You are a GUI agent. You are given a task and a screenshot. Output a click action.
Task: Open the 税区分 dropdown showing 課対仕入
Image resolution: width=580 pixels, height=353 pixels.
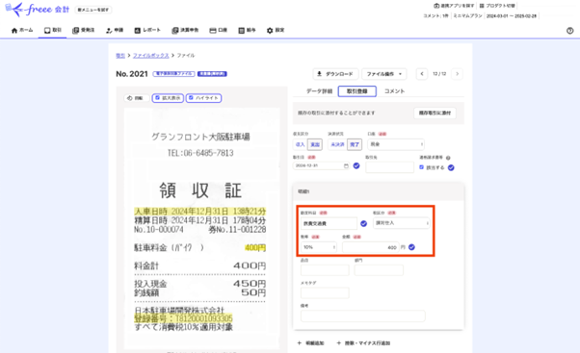(x=402, y=223)
